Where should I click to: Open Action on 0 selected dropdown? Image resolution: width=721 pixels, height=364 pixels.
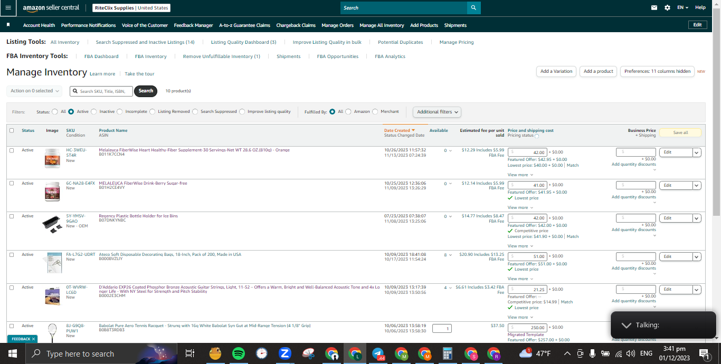pyautogui.click(x=34, y=91)
